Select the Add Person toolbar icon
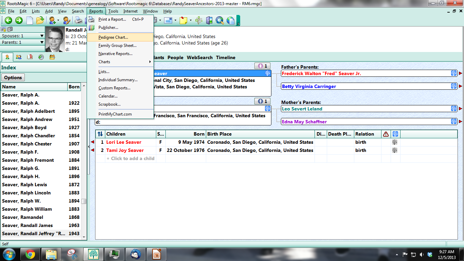 pos(53,21)
